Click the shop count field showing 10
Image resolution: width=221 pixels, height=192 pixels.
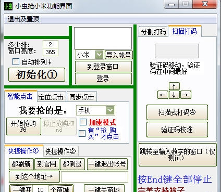point(41,189)
